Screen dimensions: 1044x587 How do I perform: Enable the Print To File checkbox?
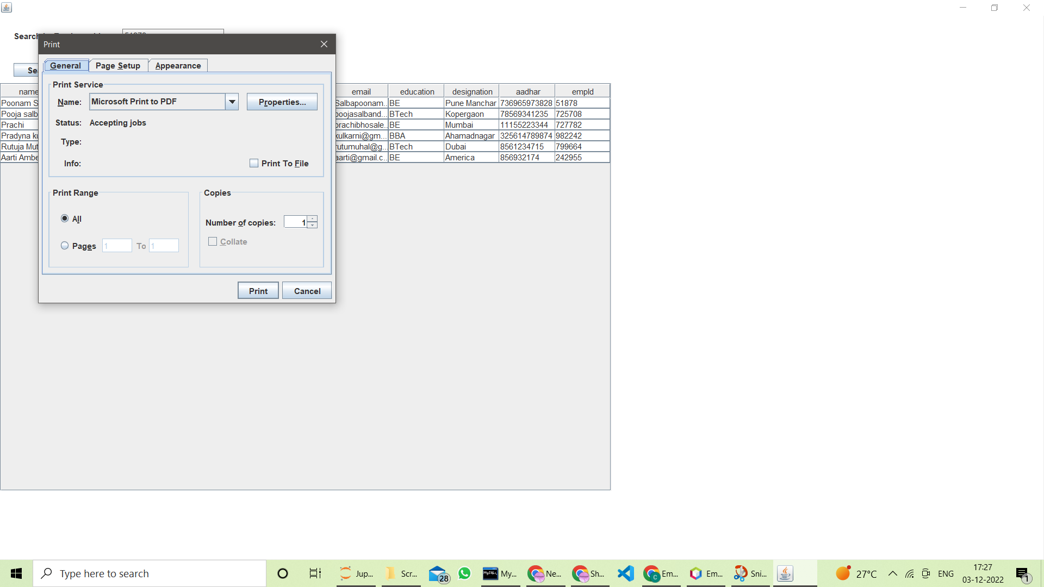coord(254,163)
